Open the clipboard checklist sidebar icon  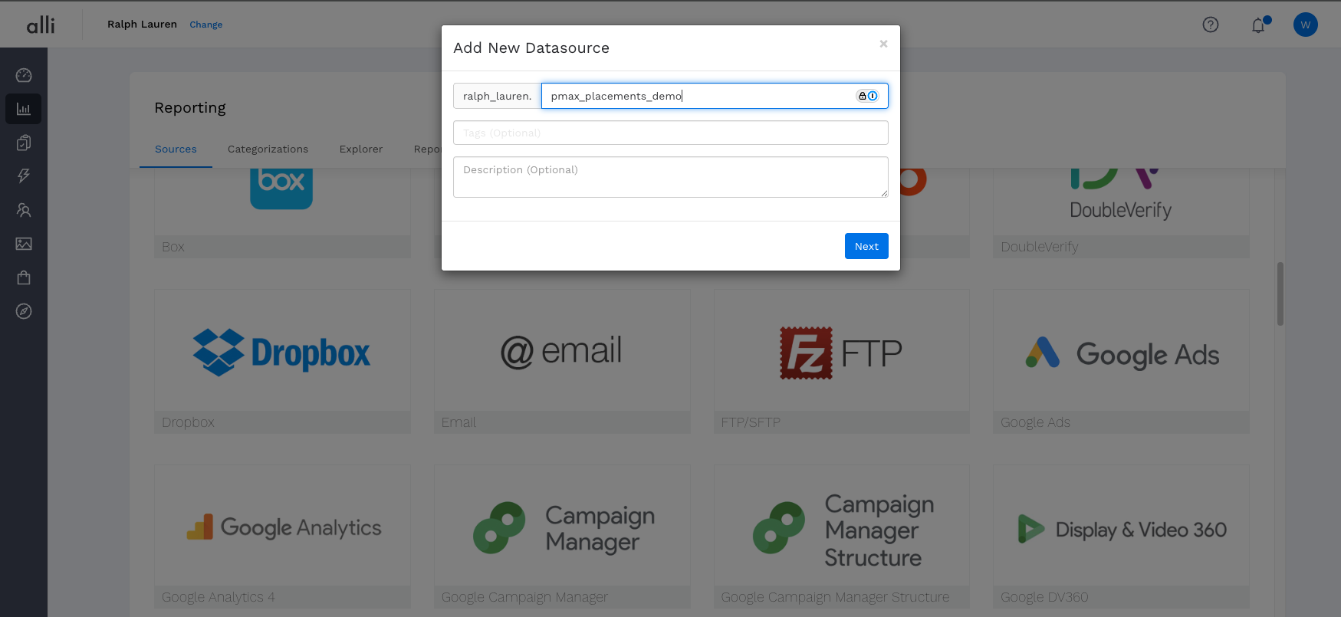24,143
